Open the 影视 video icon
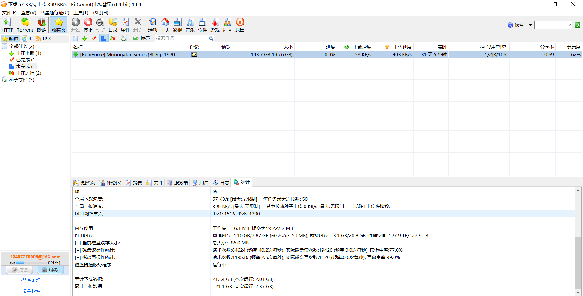Screen dimensions: 583x296 point(178,25)
